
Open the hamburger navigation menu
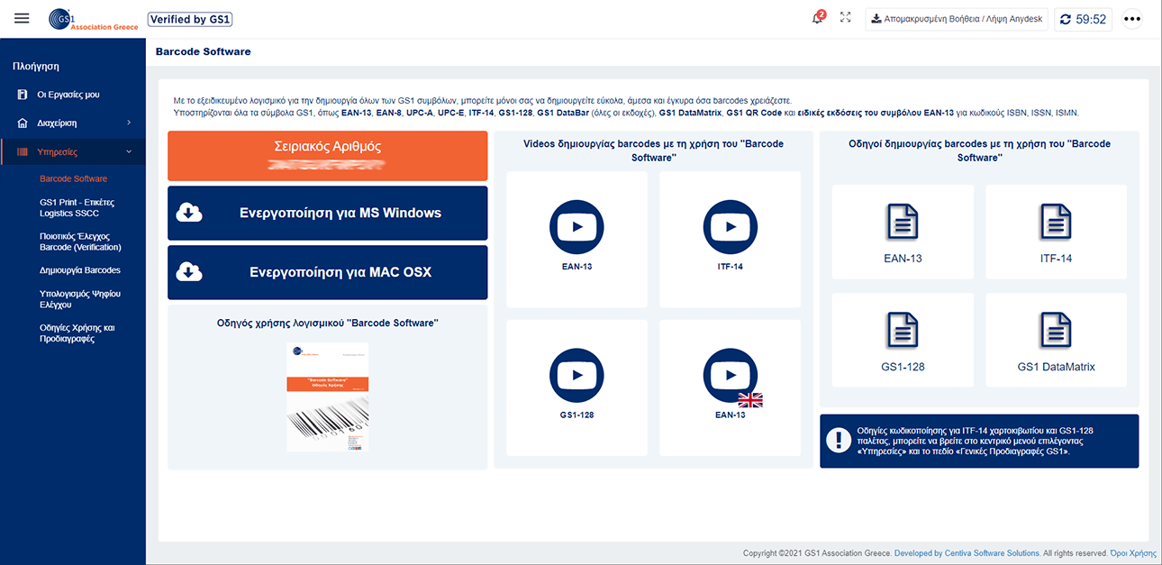pyautogui.click(x=23, y=18)
